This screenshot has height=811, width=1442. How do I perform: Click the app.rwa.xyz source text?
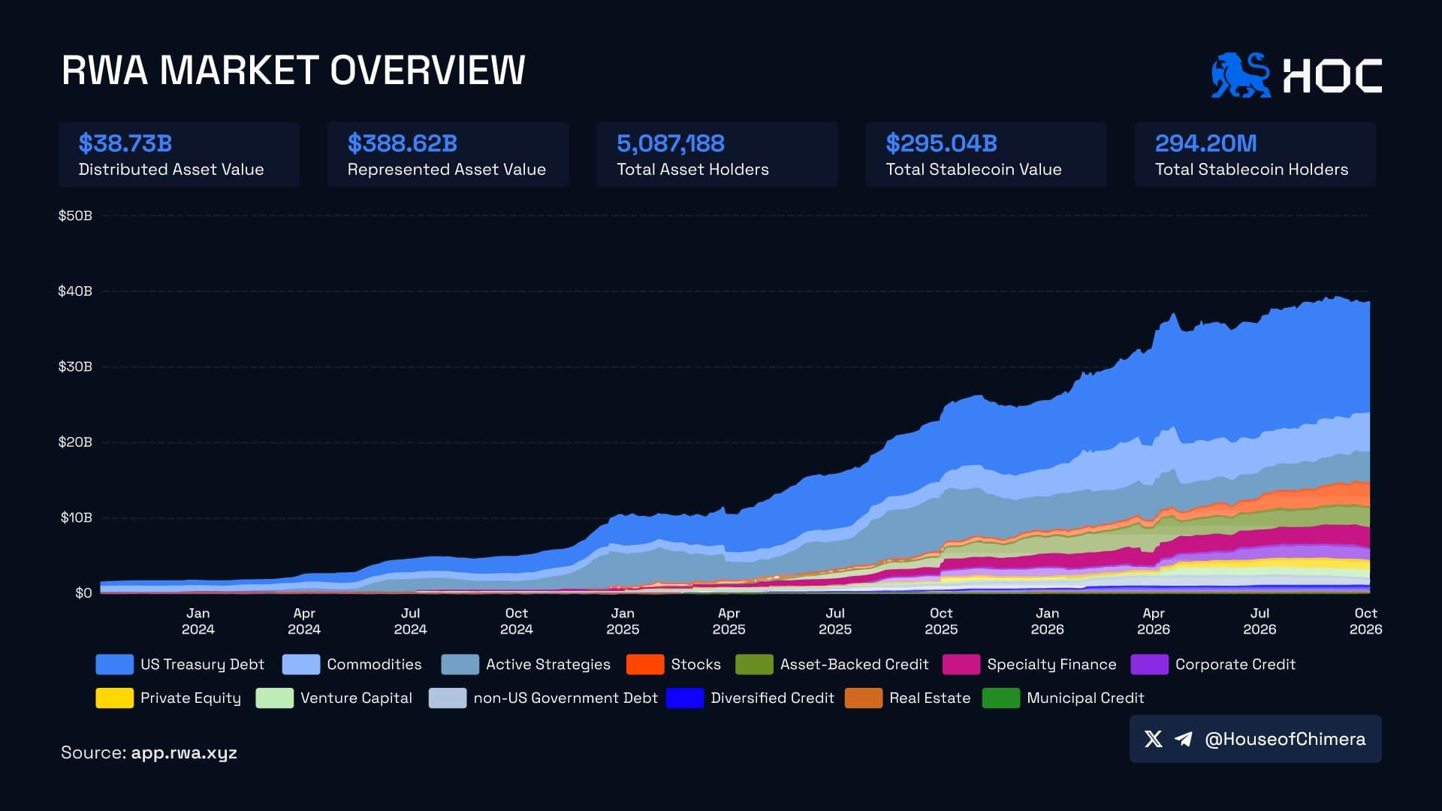point(184,752)
